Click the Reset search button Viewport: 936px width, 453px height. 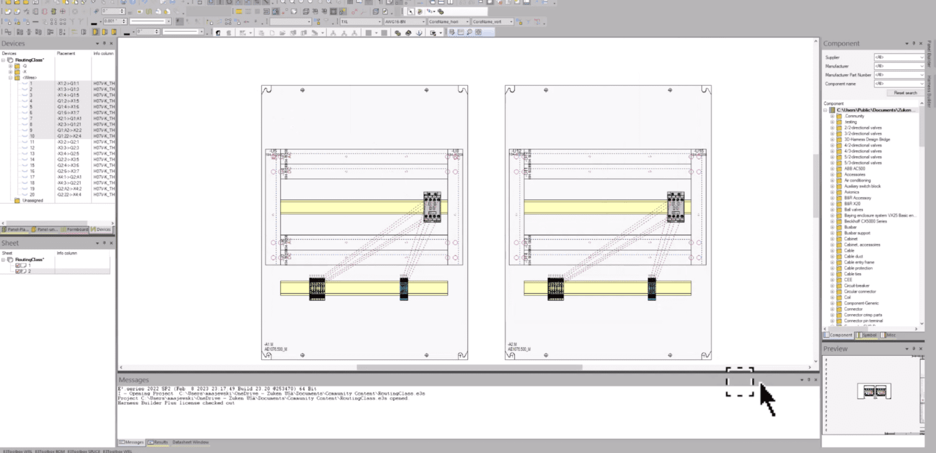pos(906,93)
